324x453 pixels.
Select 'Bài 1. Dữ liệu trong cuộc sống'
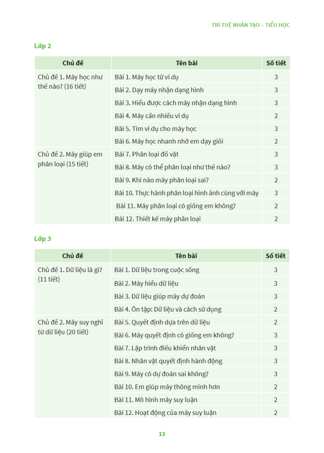[157, 270]
